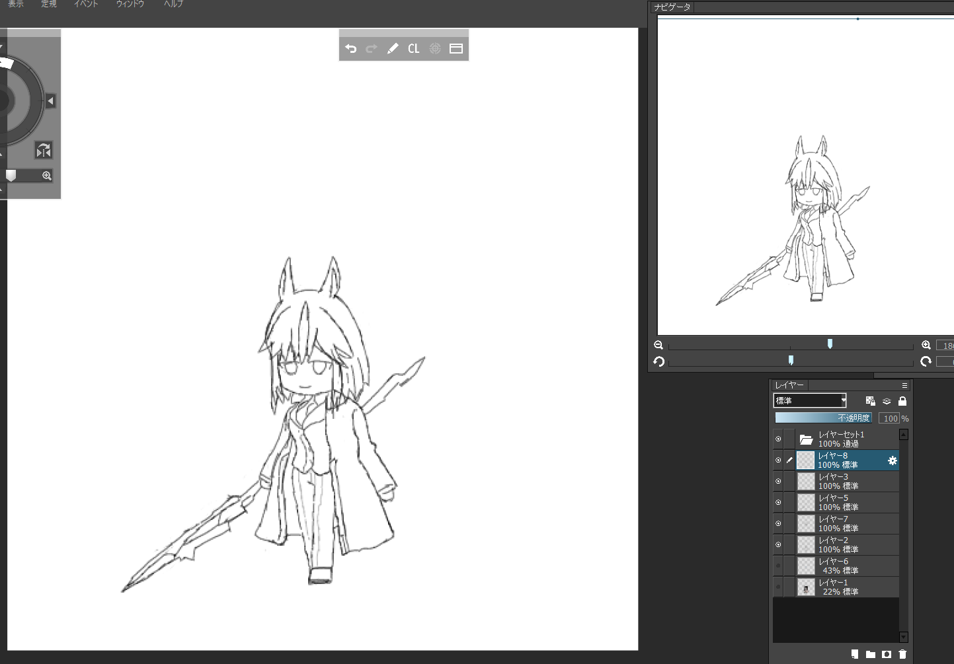954x664 pixels.
Task: Click the undo arrow in the floating toolbar
Action: pyautogui.click(x=351, y=49)
